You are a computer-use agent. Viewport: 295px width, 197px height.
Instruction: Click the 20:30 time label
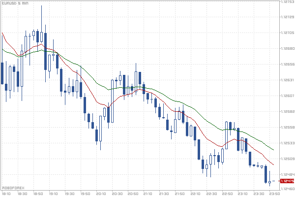pos(117,194)
